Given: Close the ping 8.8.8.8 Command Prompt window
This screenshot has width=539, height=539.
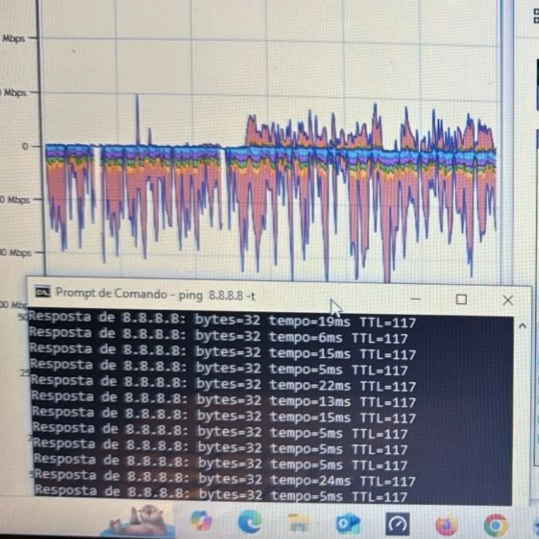Looking at the screenshot, I should 508,300.
